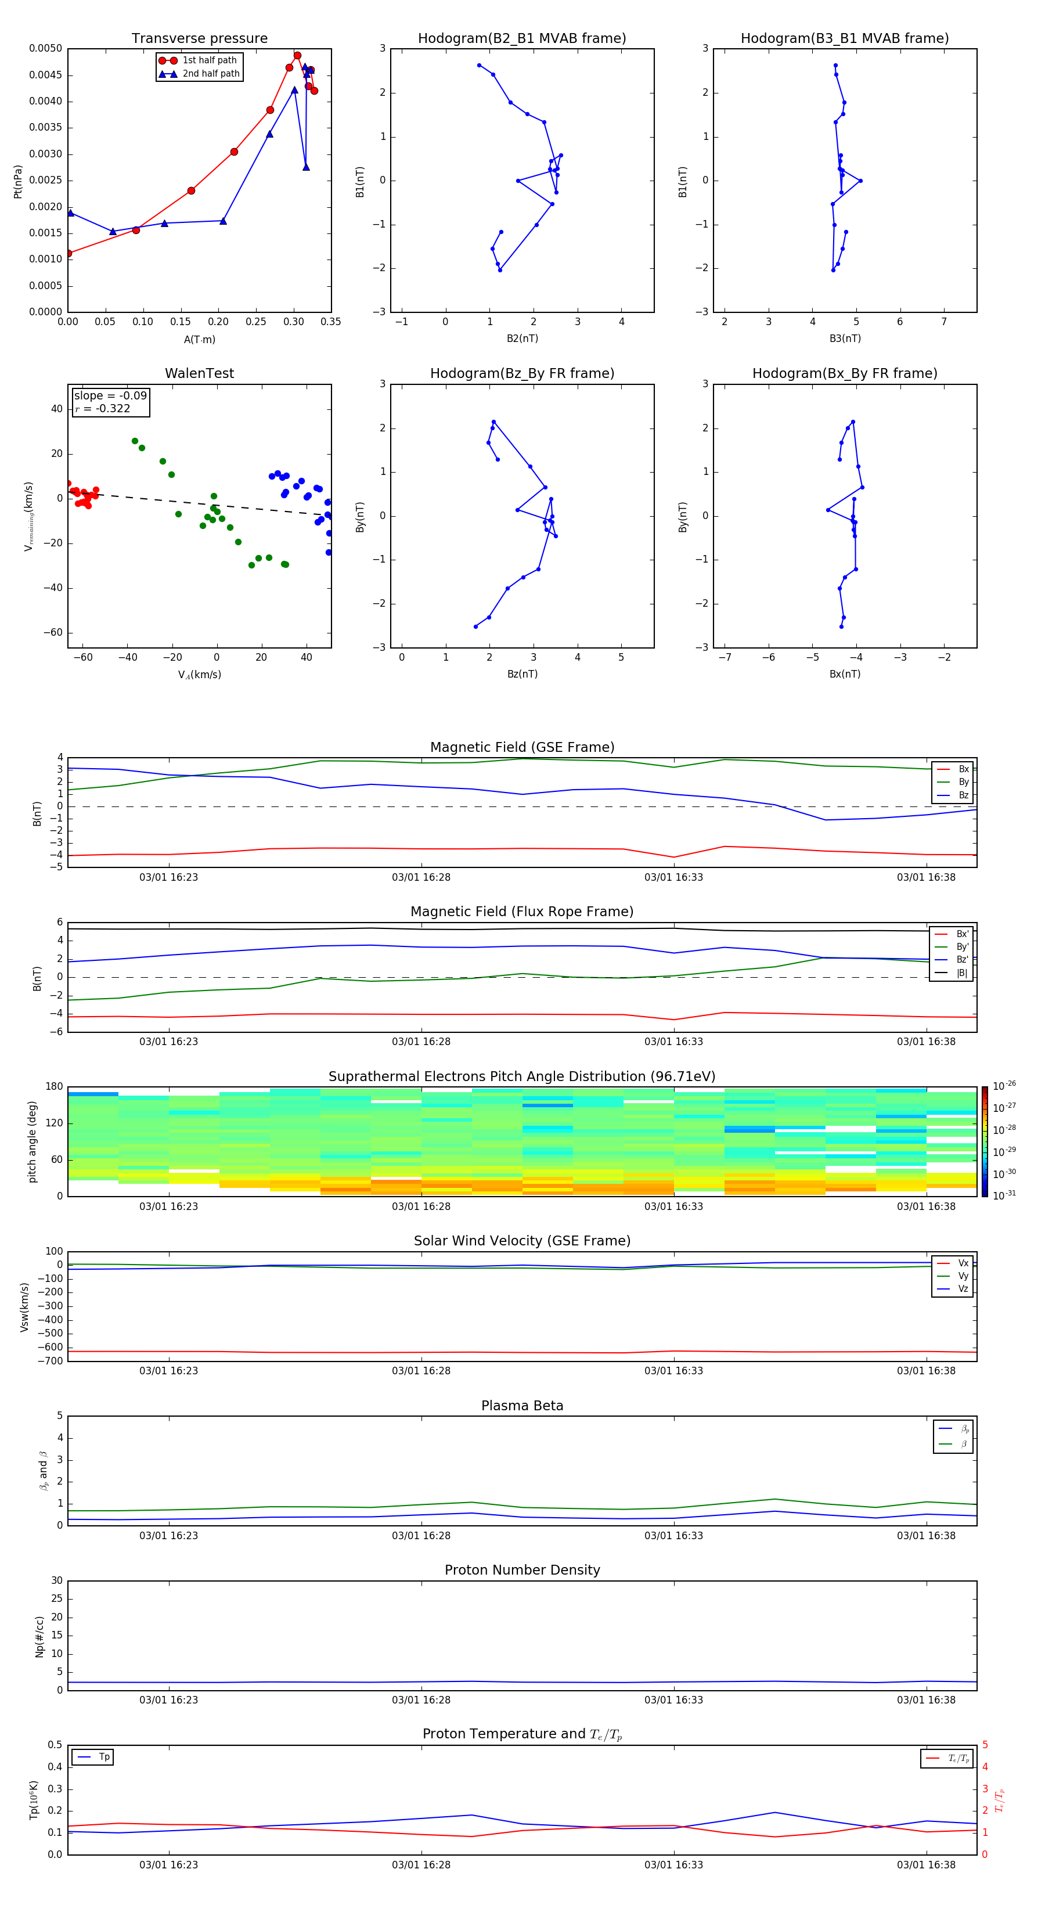Screen dimensions: 1045x1916
Task: Click the 'Hodogram(B2_B1 MVAB frame)' title
Action: (522, 39)
